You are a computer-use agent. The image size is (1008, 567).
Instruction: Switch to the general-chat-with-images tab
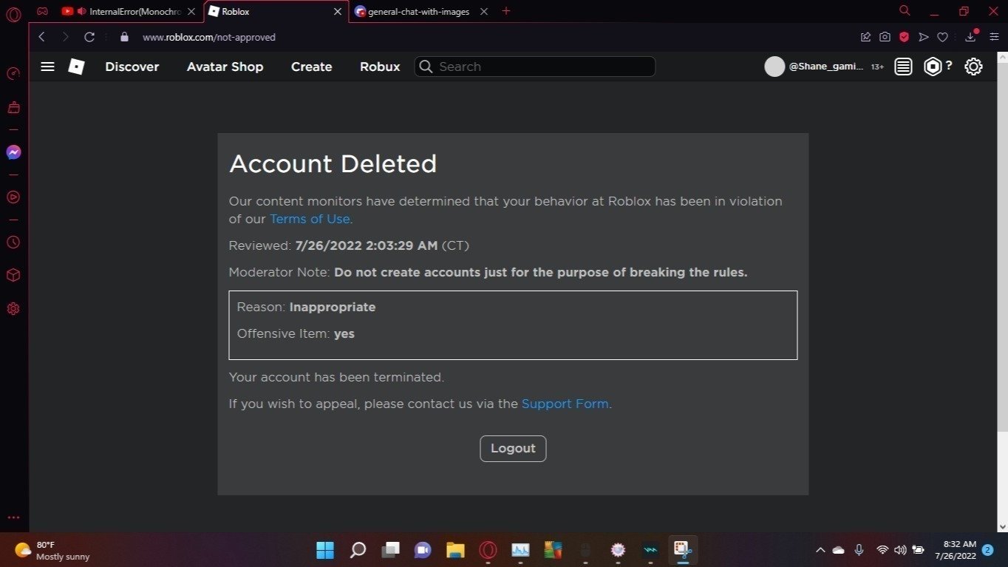tap(419, 12)
